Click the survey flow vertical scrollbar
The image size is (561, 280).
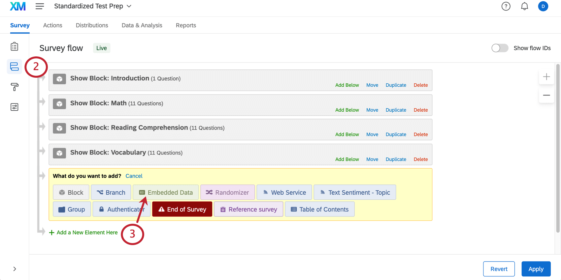tap(558, 148)
